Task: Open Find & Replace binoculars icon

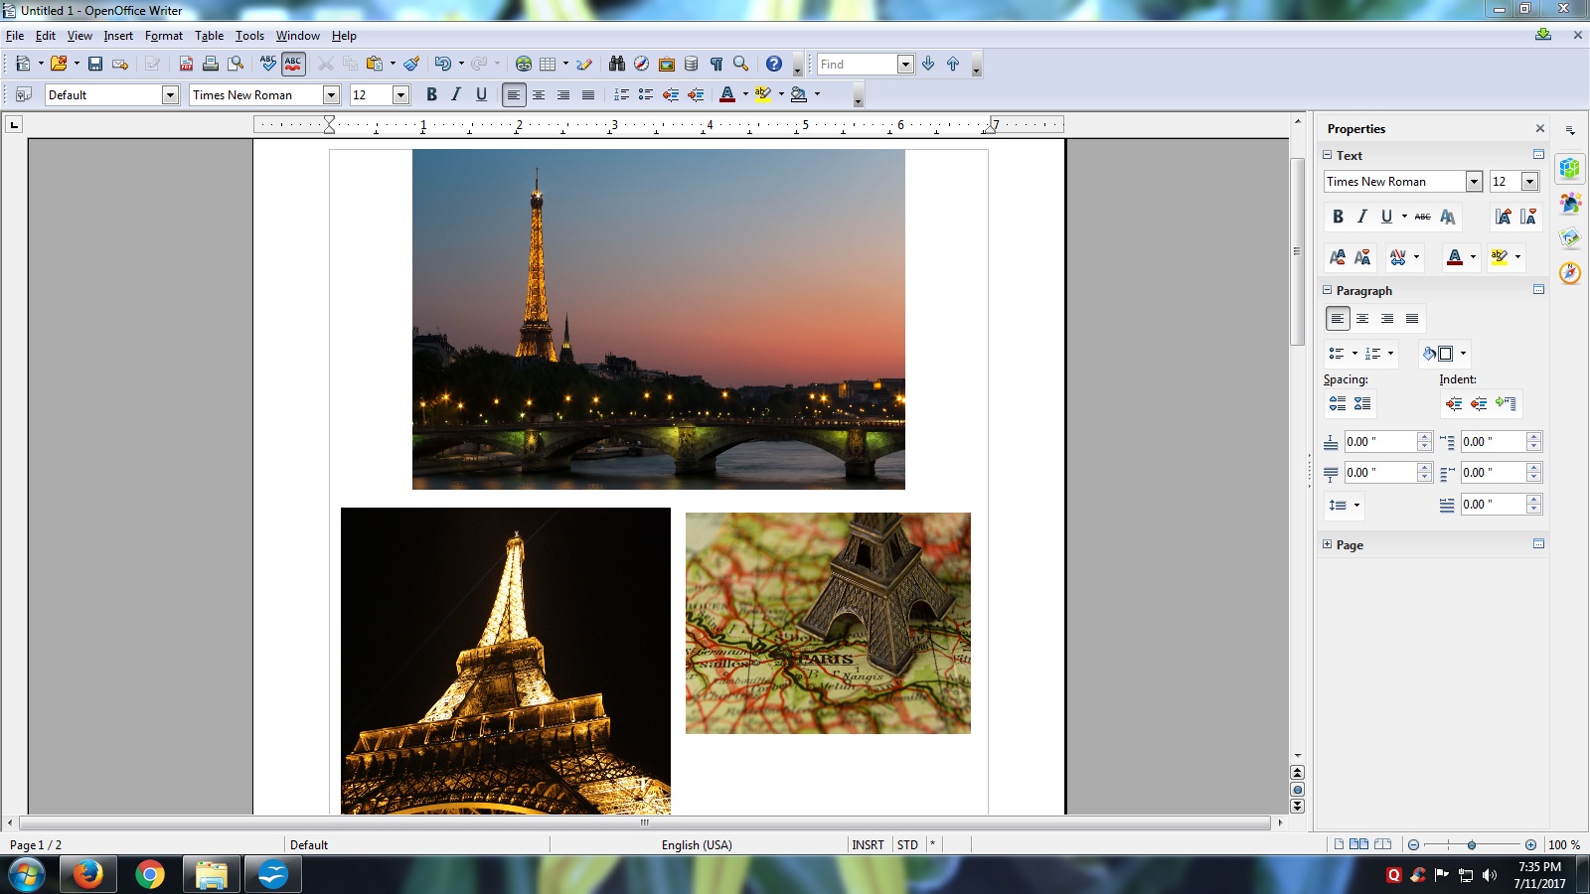Action: tap(617, 64)
